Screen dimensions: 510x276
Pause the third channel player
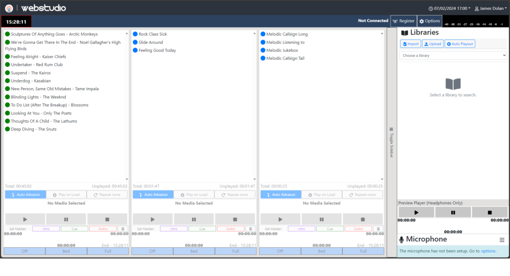(321, 219)
